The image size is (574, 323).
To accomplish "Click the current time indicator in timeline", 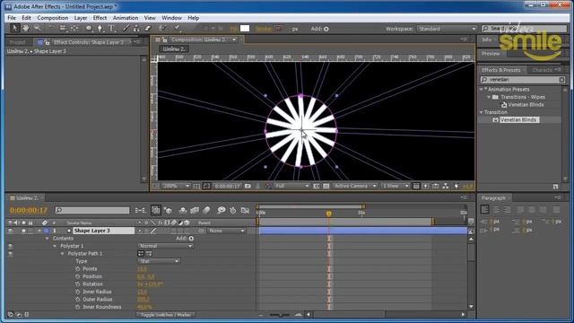I will pos(329,214).
